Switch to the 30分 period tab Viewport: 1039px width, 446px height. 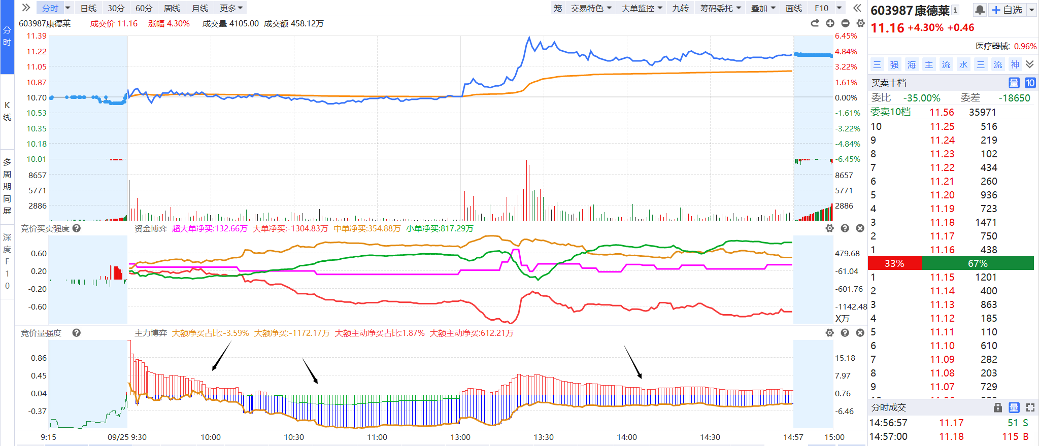click(x=116, y=8)
